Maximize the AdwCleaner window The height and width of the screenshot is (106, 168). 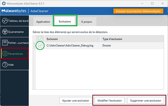pyautogui.click(x=152, y=3)
